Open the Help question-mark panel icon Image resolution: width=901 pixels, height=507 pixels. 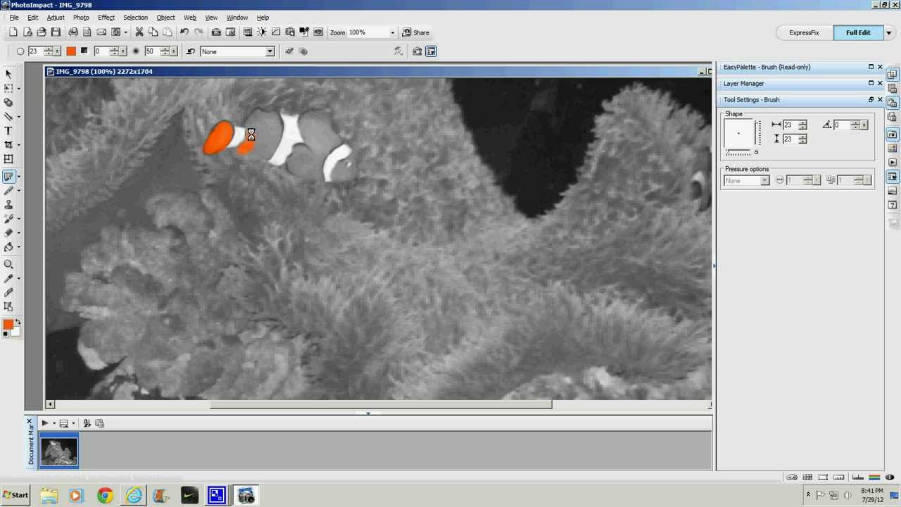[893, 205]
